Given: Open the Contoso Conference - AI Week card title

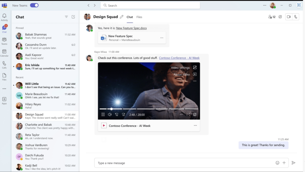Looking at the screenshot, I should pos(130,126).
